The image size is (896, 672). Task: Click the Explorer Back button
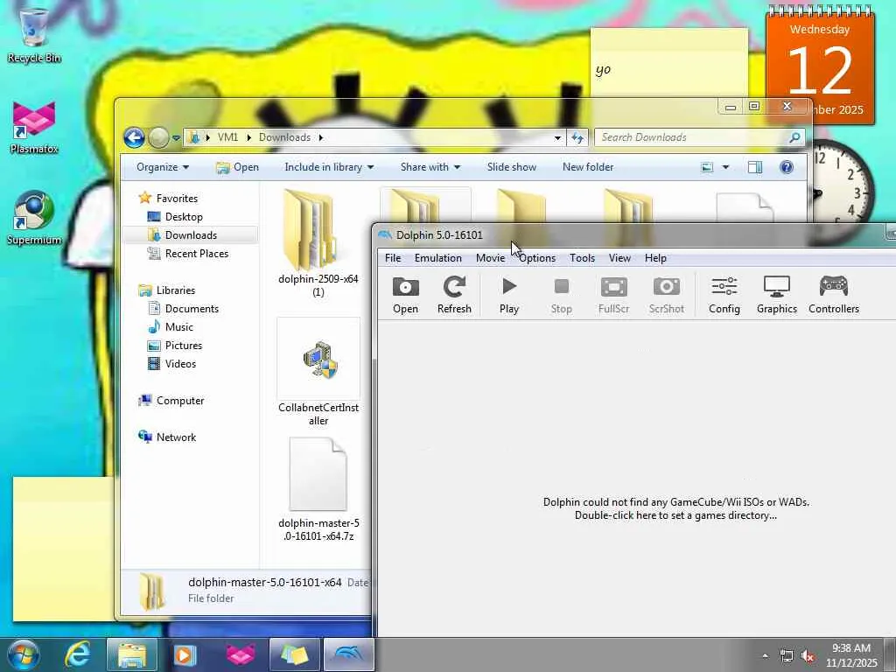tap(134, 137)
